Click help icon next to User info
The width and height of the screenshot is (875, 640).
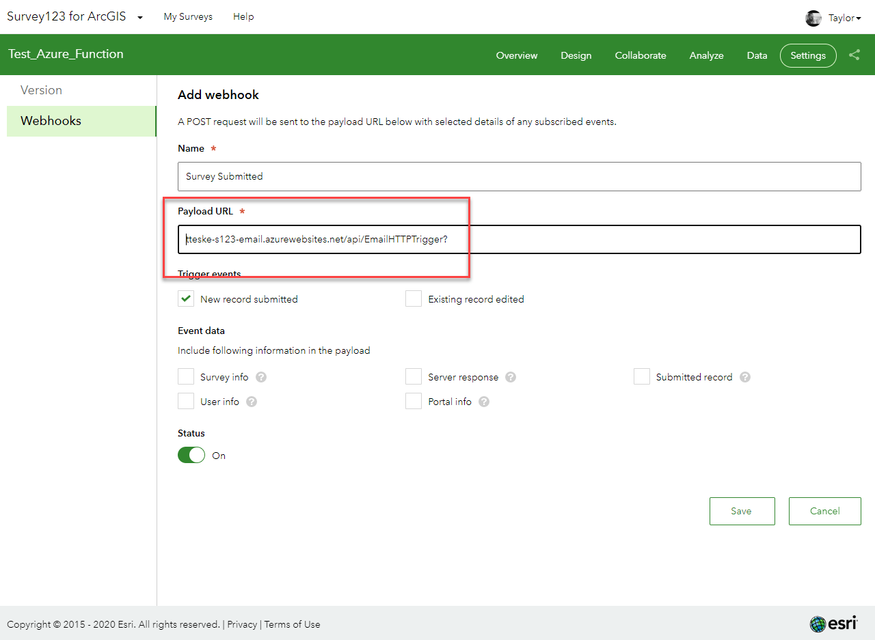coord(252,402)
